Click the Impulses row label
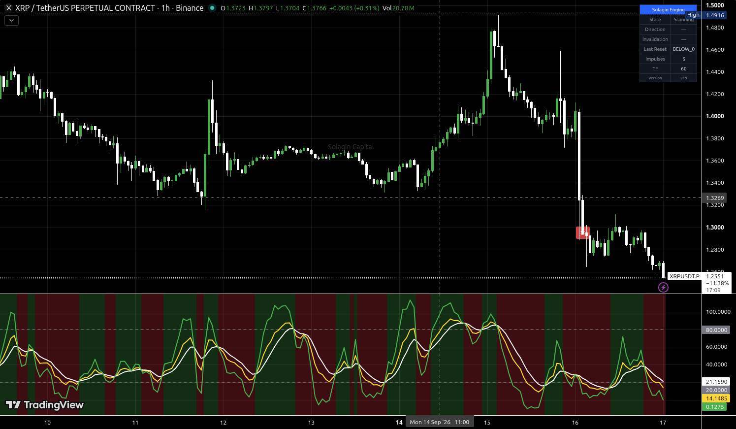736x429 pixels. pos(655,59)
